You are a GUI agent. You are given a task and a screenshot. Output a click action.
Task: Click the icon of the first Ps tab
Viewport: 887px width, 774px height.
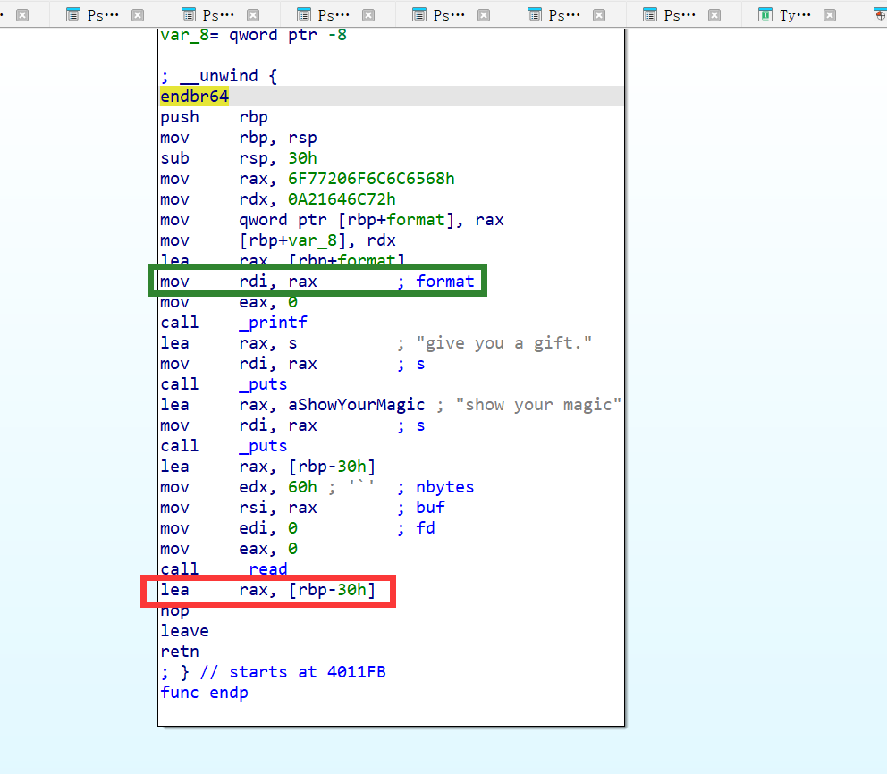73,15
